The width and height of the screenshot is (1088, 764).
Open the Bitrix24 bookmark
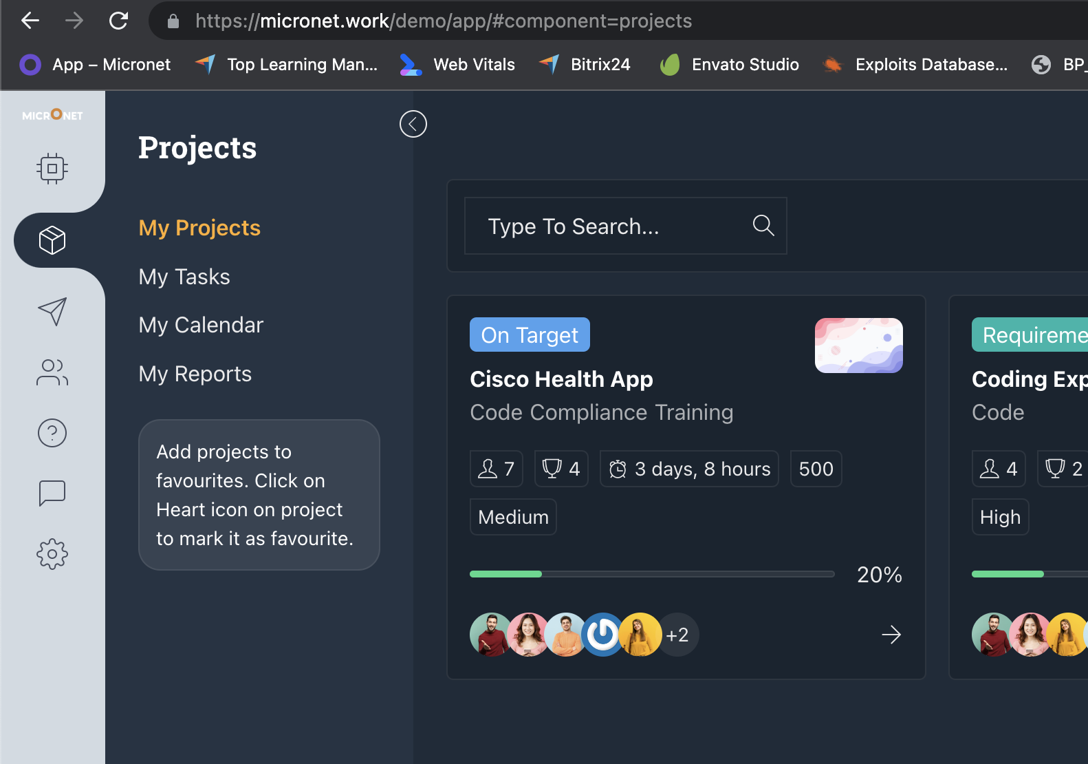click(585, 65)
